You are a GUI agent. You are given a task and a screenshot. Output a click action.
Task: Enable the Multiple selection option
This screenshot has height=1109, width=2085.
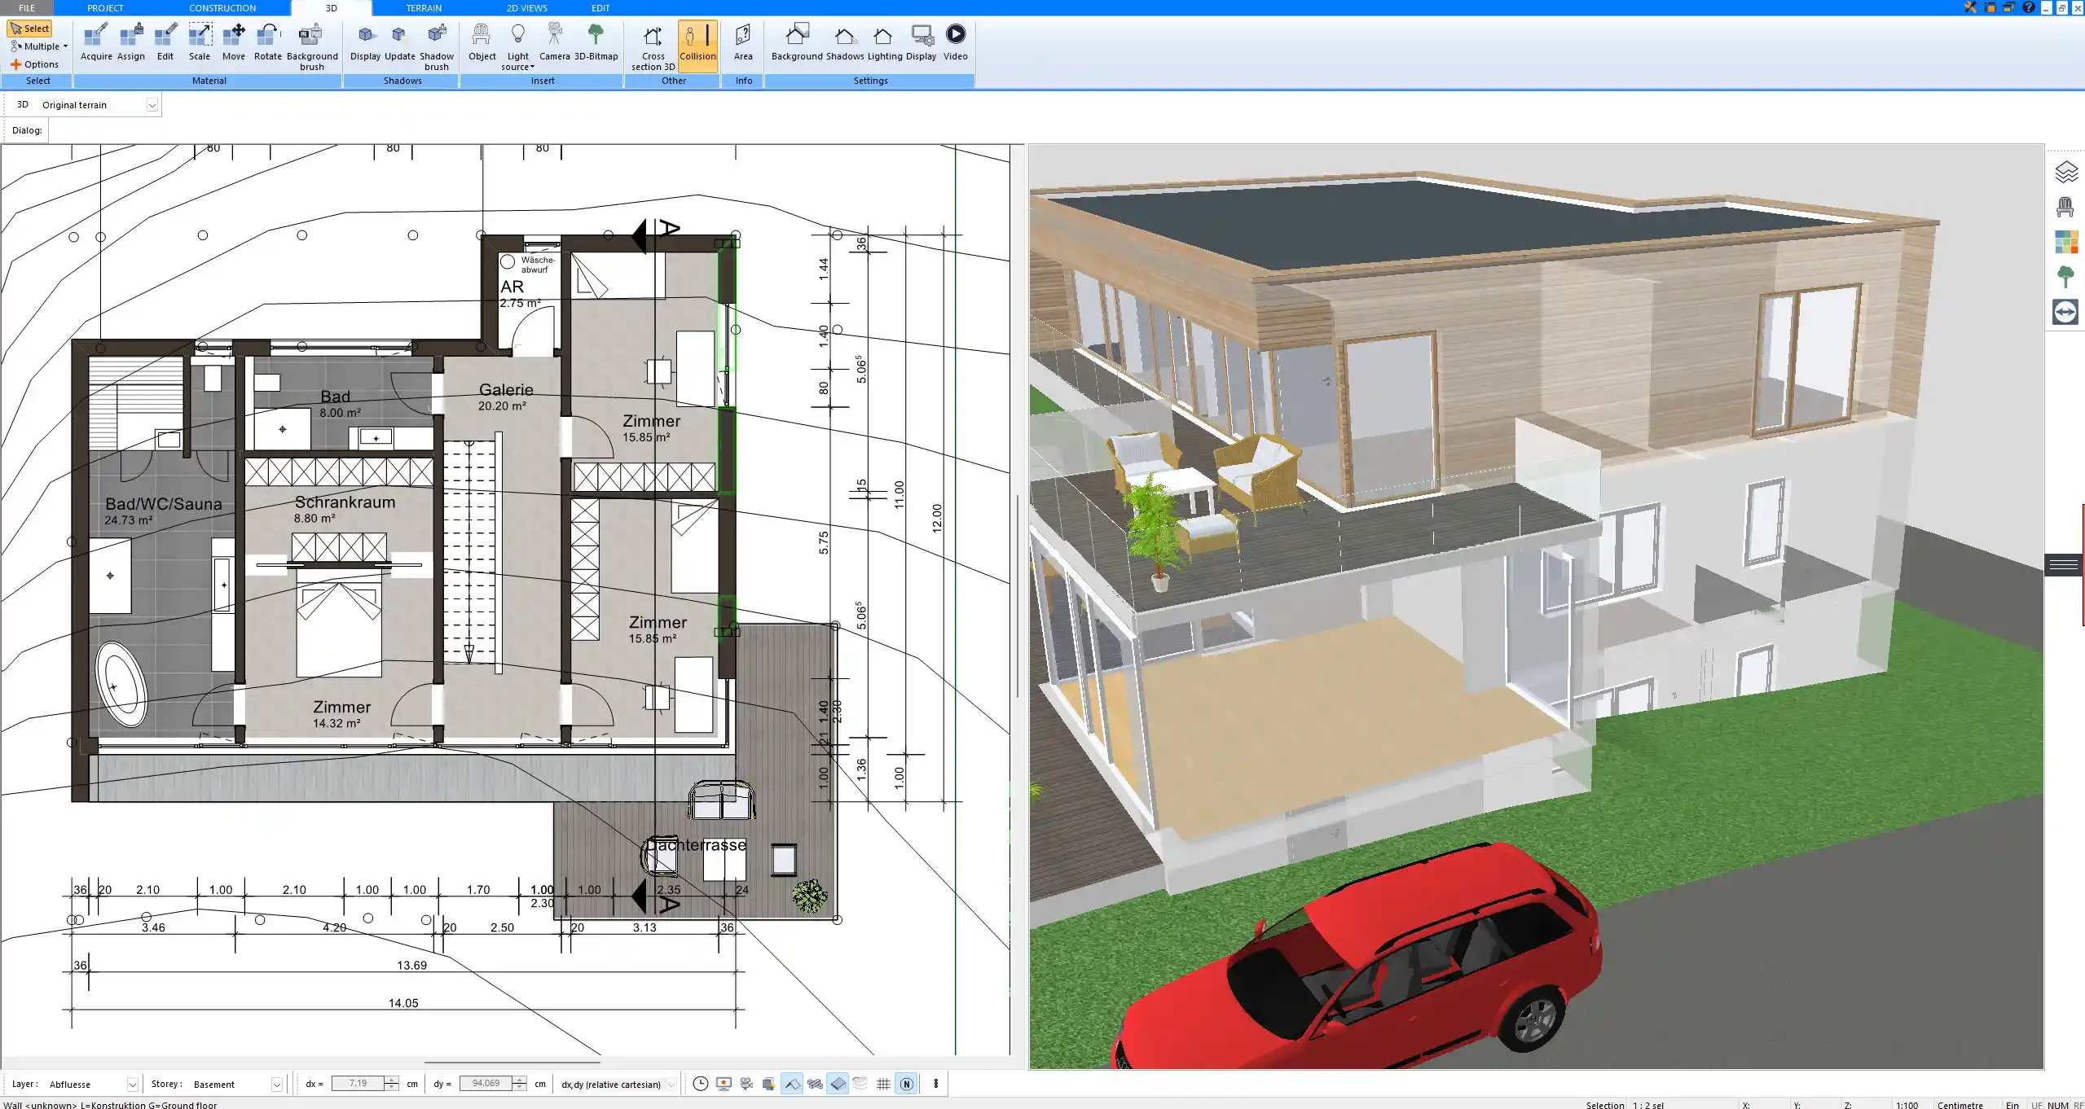coord(37,46)
